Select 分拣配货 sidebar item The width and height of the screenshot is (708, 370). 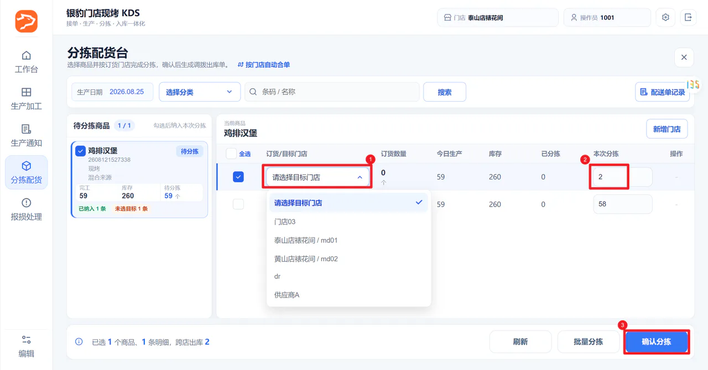26,172
